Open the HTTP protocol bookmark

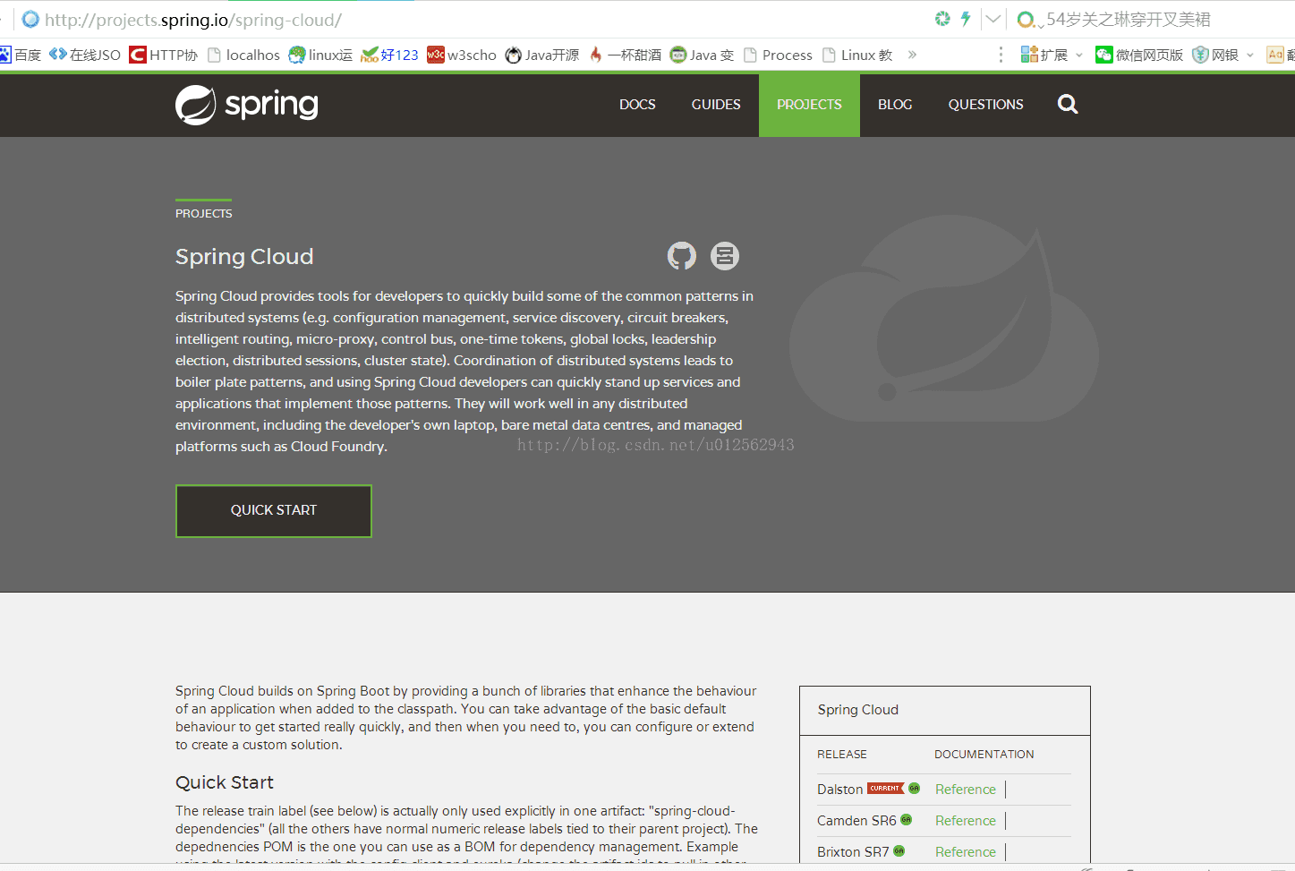click(164, 55)
